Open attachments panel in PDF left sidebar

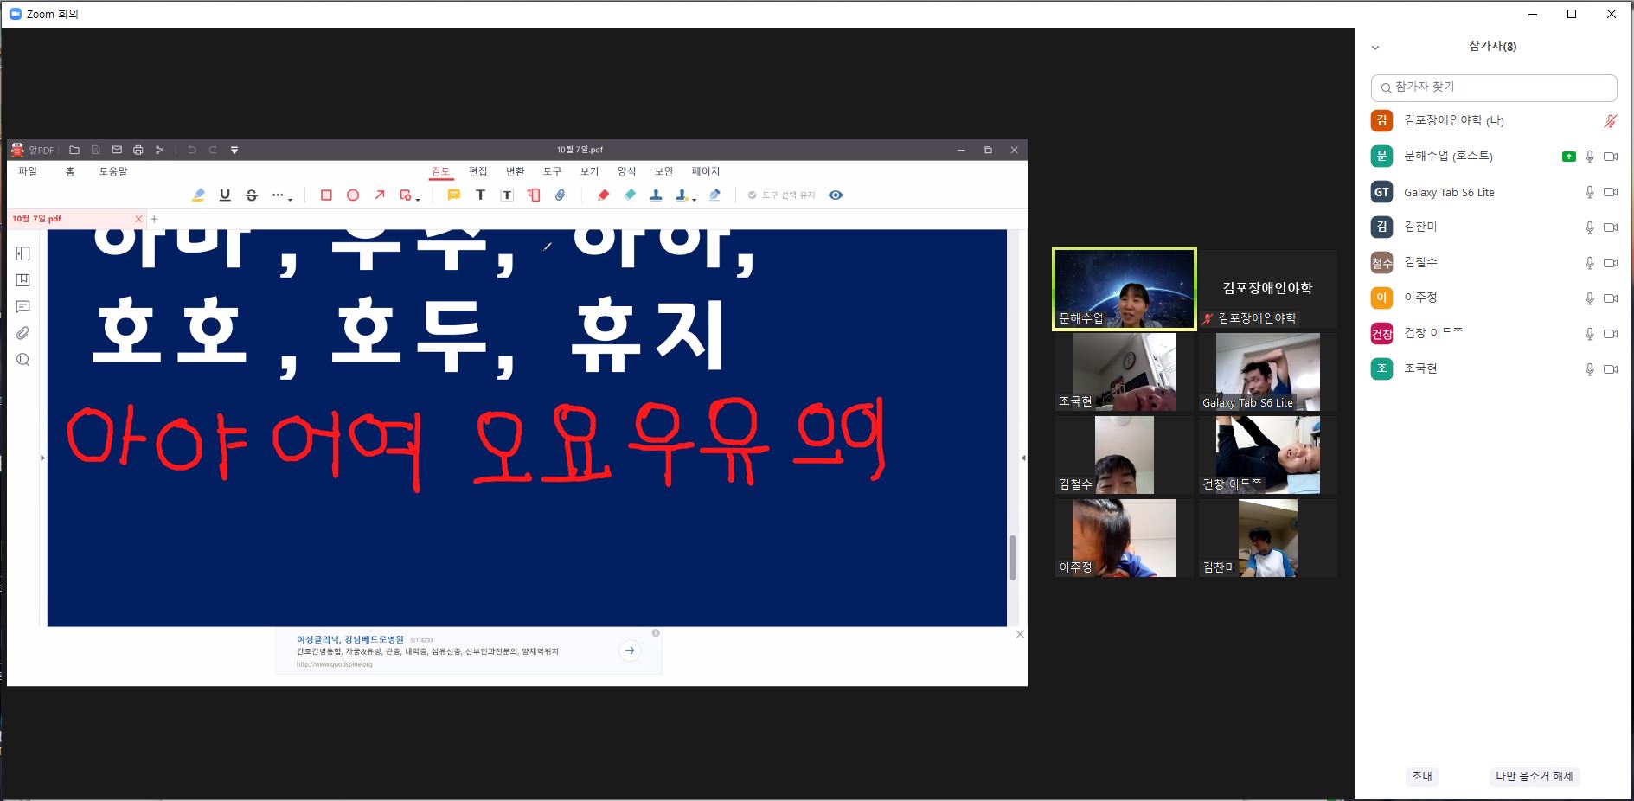coord(23,333)
